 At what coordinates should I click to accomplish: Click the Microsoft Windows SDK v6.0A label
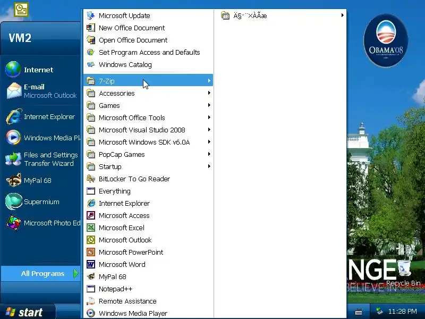point(144,142)
